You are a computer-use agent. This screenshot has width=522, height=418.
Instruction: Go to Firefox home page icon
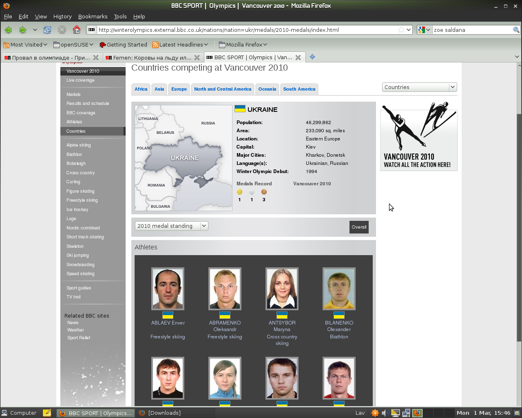point(77,30)
